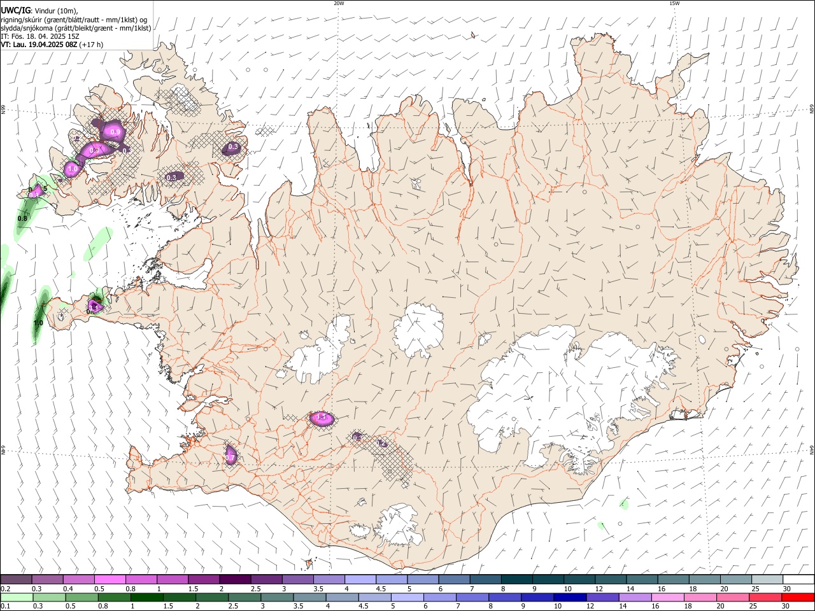This screenshot has height=611, width=815.
Task: Click the 'rigning/skúrir' legend description line
Action: (x=74, y=20)
